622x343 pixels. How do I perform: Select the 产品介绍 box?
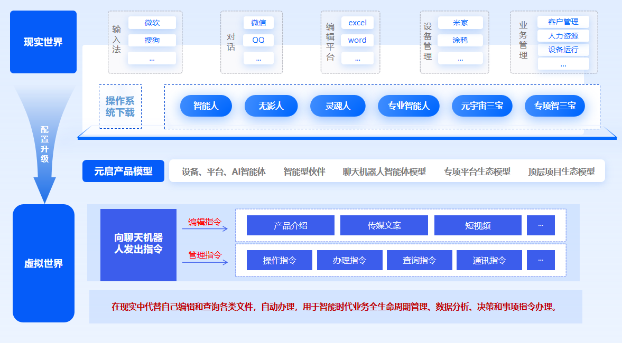coord(290,225)
